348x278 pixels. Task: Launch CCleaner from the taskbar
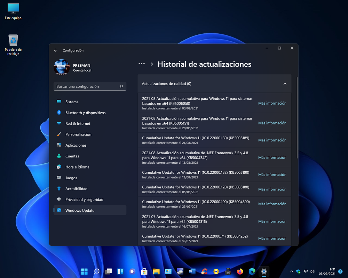click(204, 271)
